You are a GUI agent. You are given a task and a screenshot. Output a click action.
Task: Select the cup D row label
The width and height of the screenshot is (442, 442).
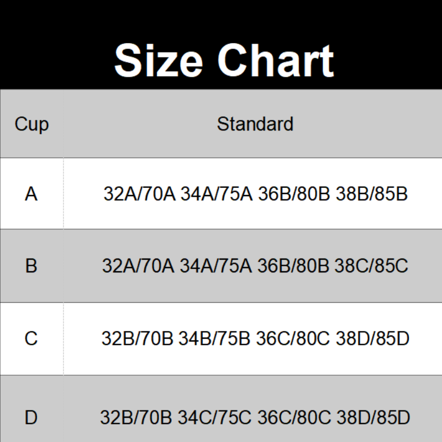coord(31,417)
